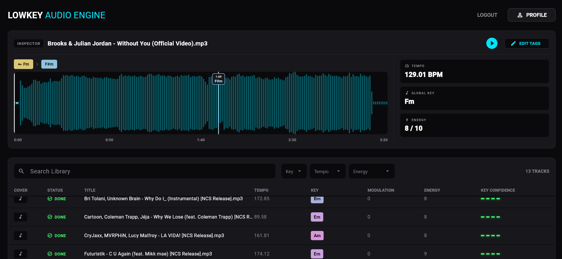Click the 1:49 F#m playhead marker
Screen dimensions: 562x259
(219, 79)
